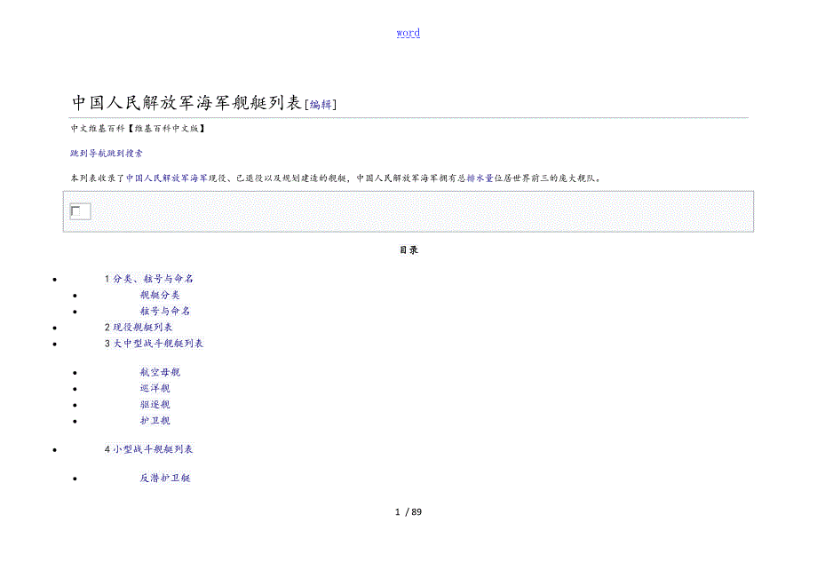Open the 中国人民解放军海军 link in intro
817x578 pixels.
click(x=167, y=178)
